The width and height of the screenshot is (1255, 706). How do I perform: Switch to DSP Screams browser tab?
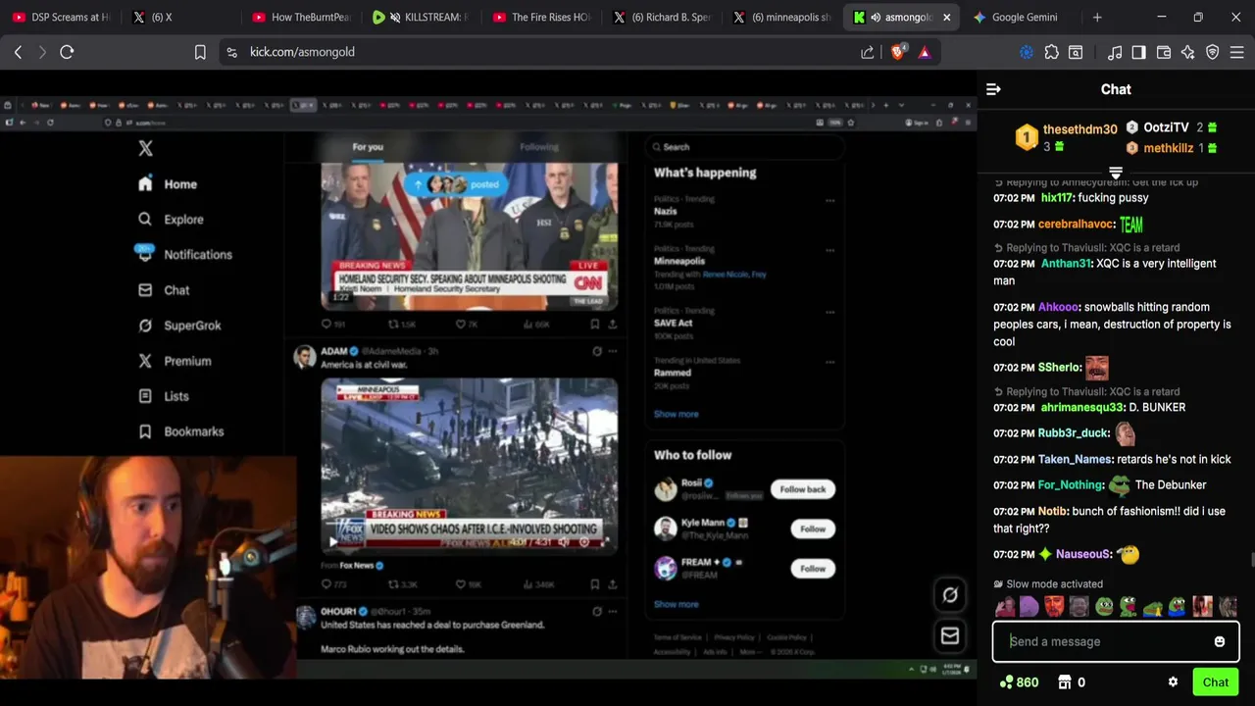pos(61,17)
